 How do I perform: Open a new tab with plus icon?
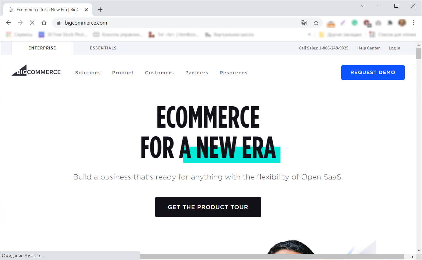100,9
